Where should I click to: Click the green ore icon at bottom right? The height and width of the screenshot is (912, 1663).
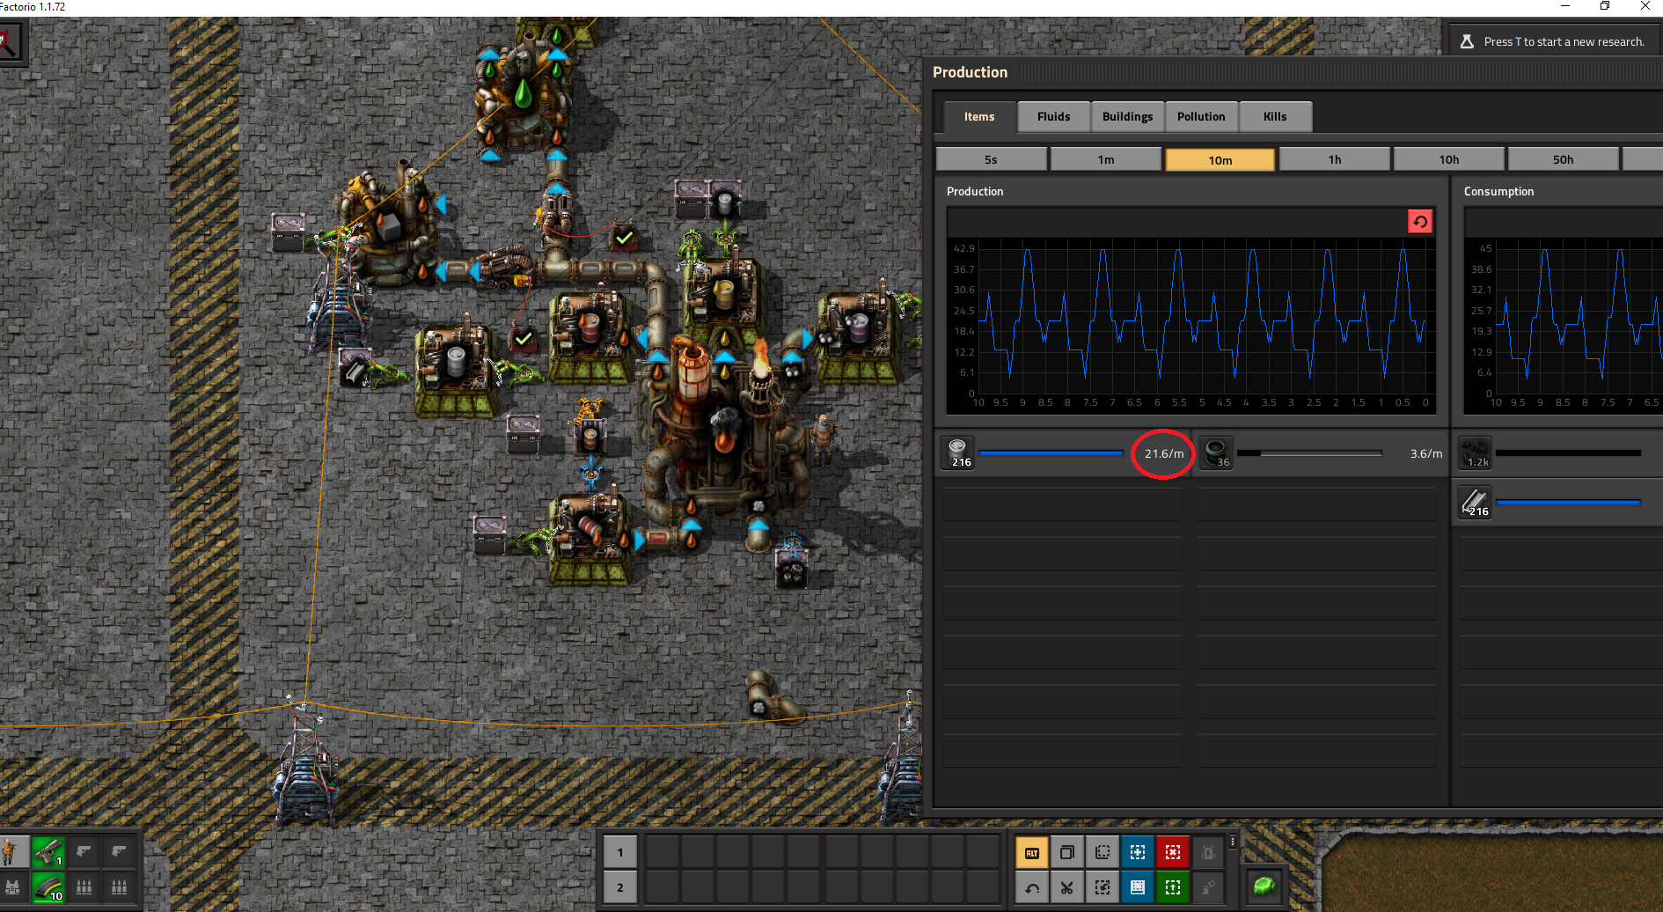point(1264,886)
